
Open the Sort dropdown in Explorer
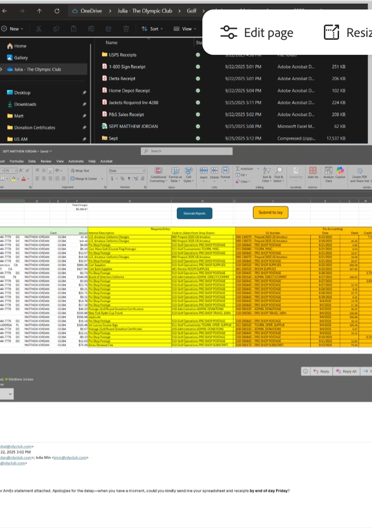coord(152,29)
